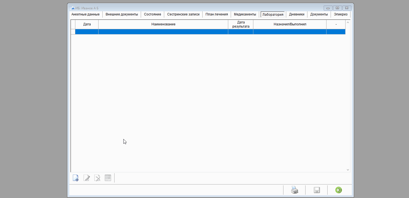Image resolution: width=409 pixels, height=198 pixels.
Task: Click the delete record icon
Action: click(x=97, y=178)
